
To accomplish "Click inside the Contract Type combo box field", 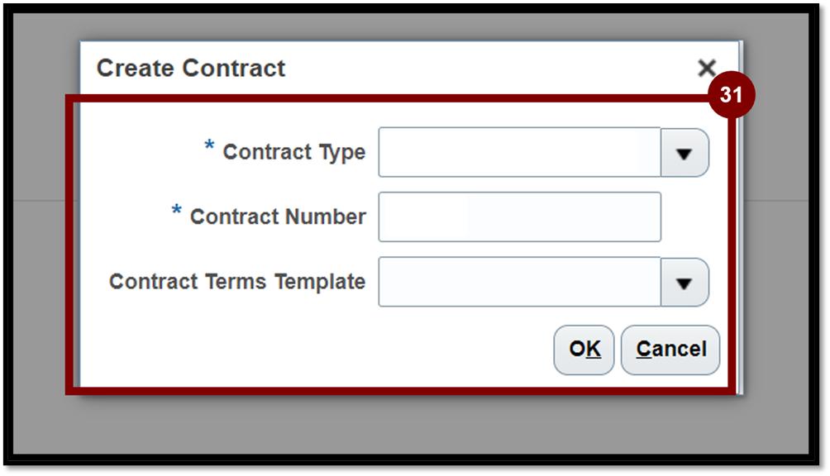I will click(x=519, y=153).
